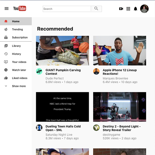Screen dimensions: 155x155
Task: Open the GIANT Pumpkin Carving Contest title
Action: coord(63,72)
